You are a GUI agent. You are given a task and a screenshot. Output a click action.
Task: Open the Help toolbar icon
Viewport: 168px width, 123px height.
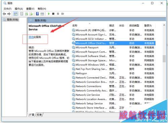point(37,14)
